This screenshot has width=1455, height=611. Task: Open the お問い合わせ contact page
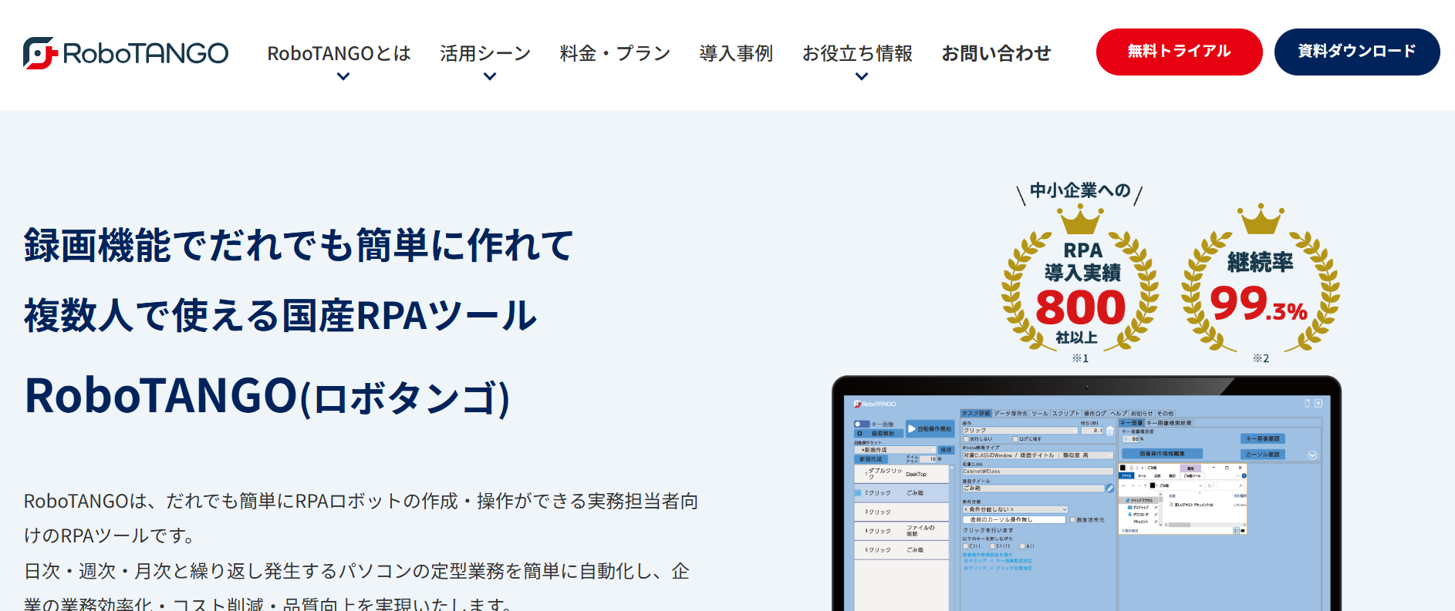(996, 53)
